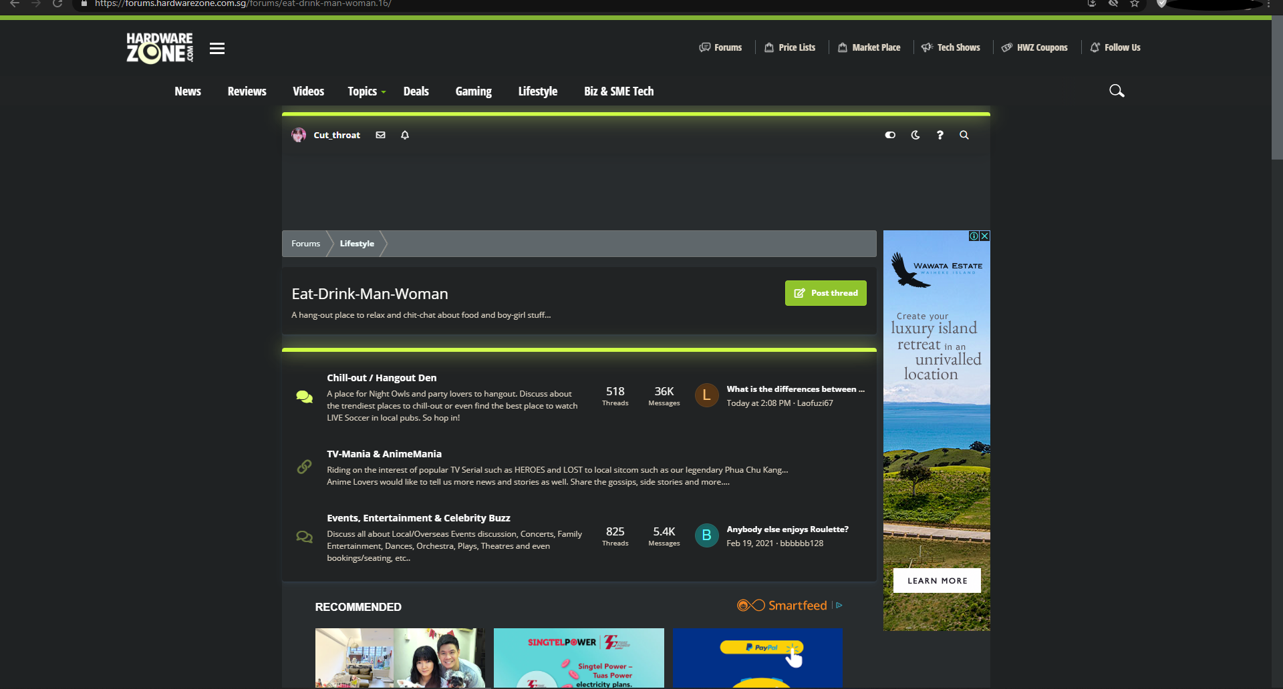The height and width of the screenshot is (689, 1283).
Task: Open the Singtel Power recommended thumbnail
Action: click(579, 658)
